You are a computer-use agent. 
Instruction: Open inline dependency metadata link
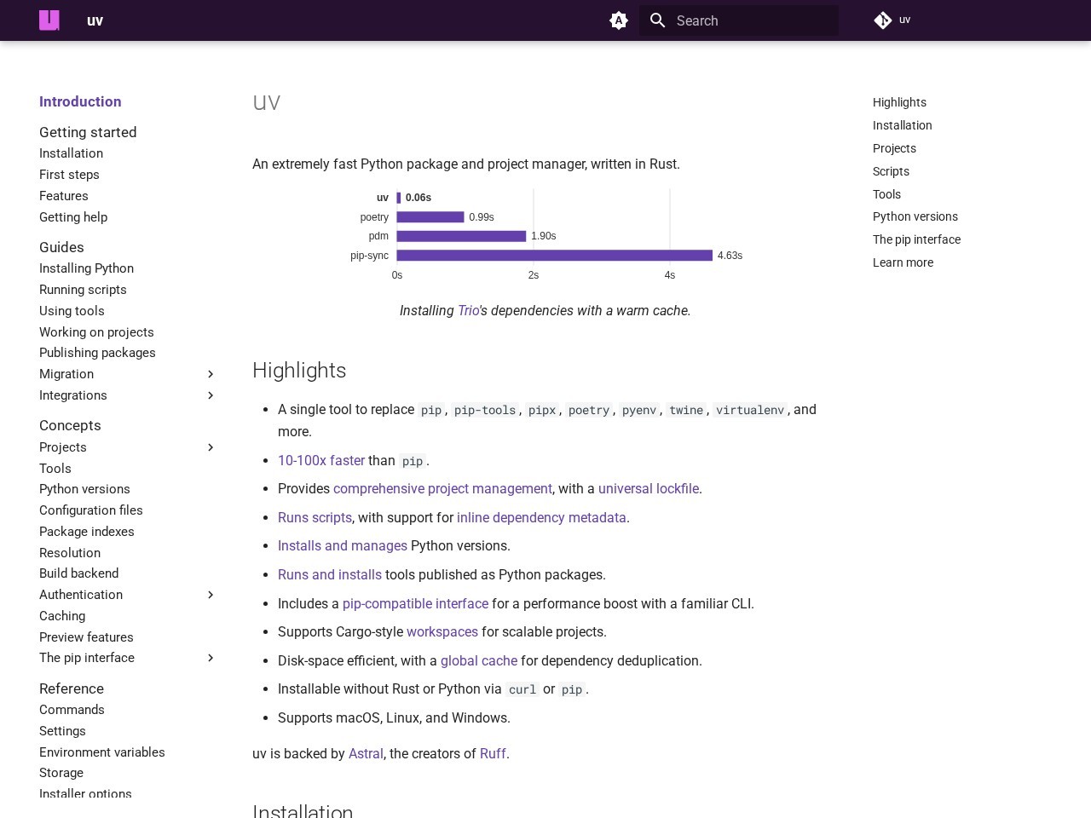tap(541, 517)
